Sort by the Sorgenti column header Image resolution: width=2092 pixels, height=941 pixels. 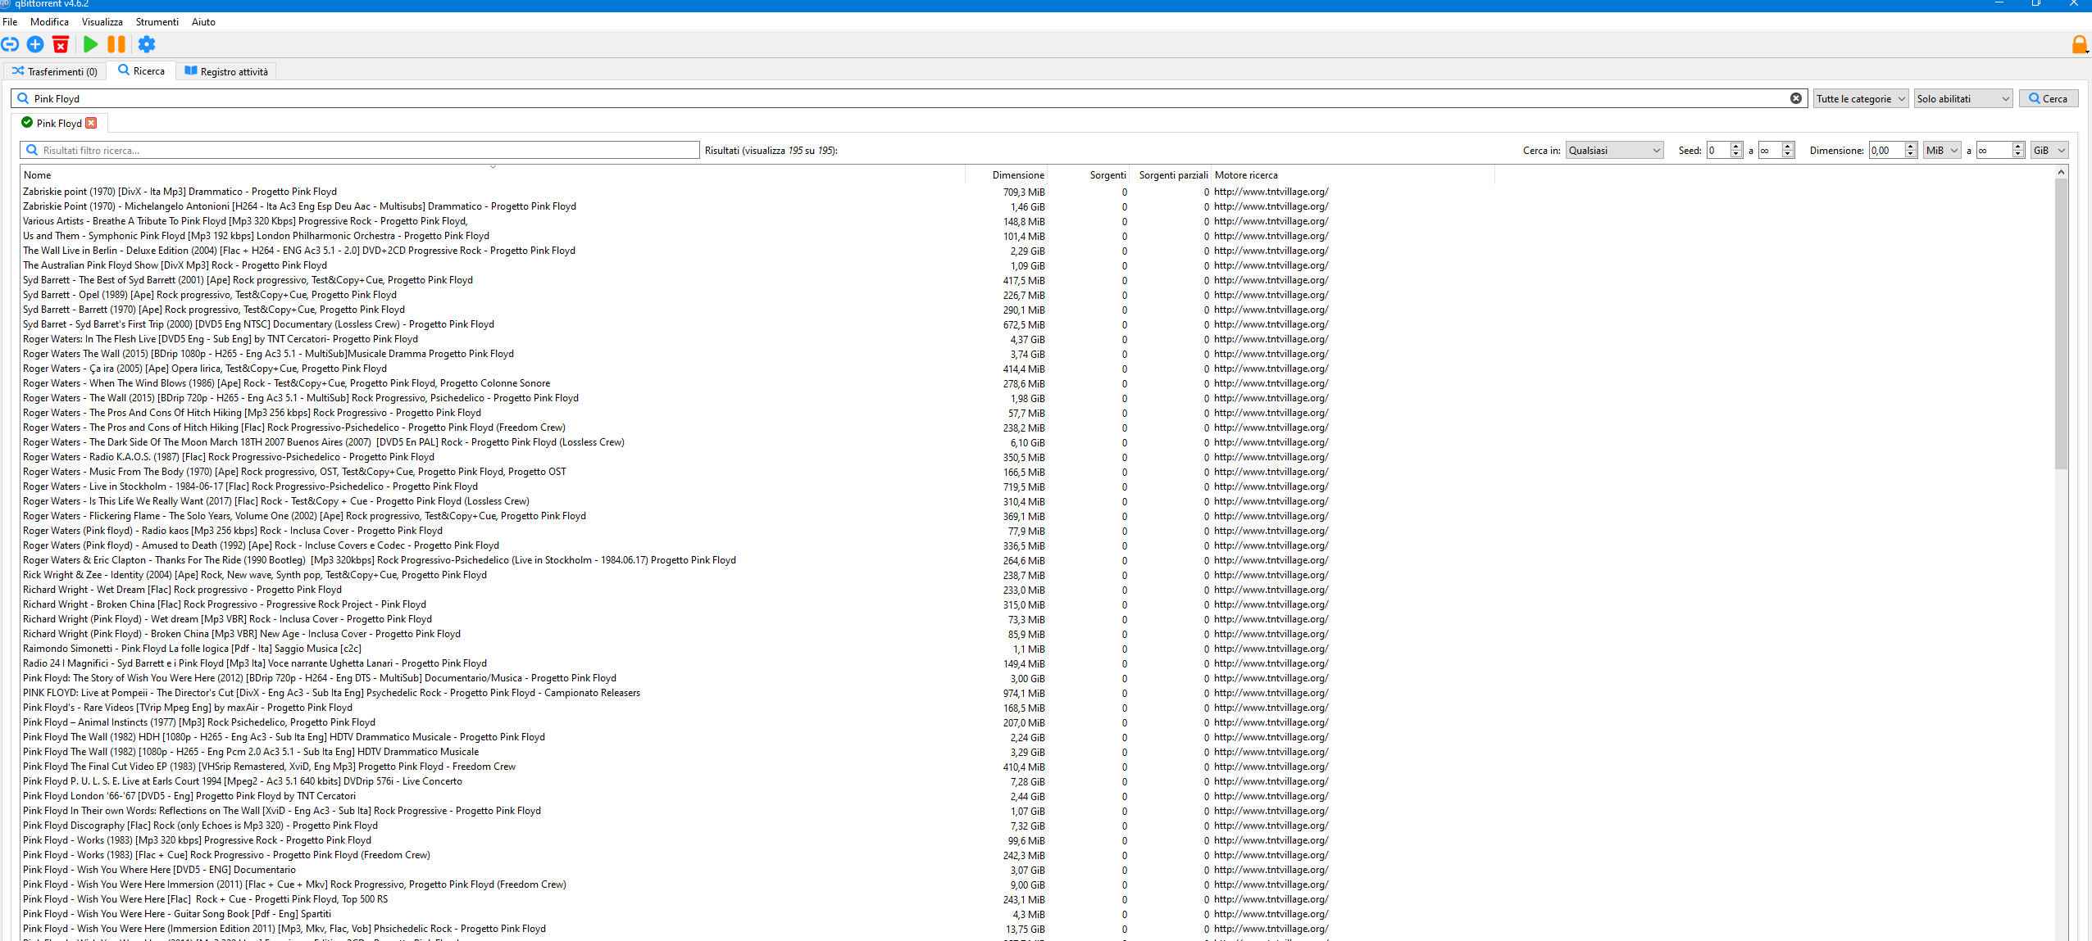pyautogui.click(x=1089, y=174)
